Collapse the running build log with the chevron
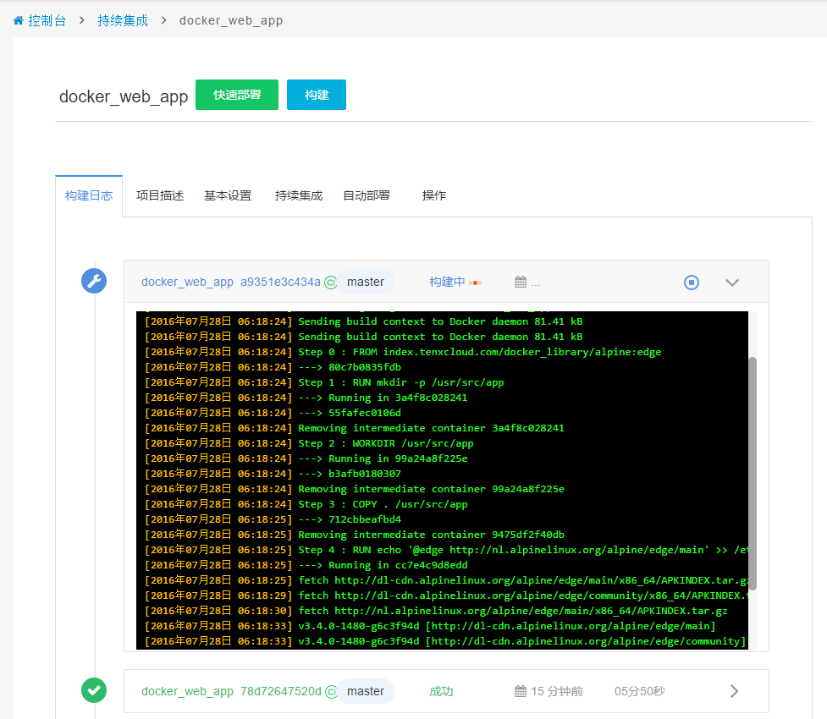Image resolution: width=827 pixels, height=719 pixels. [731, 283]
